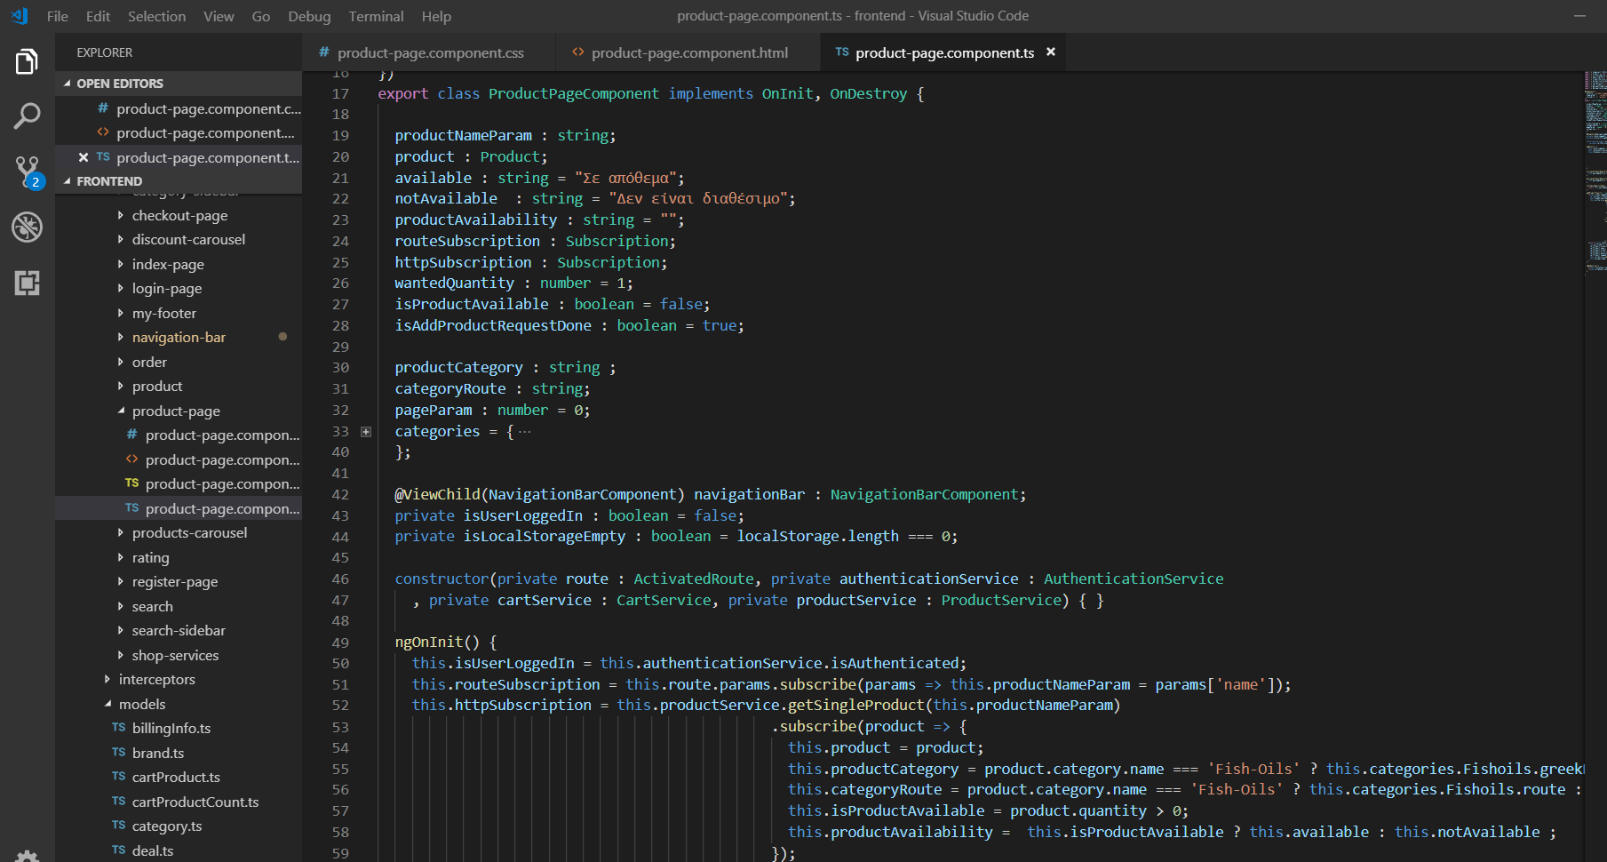Click ProductPageComponent class name in code

pos(574,93)
